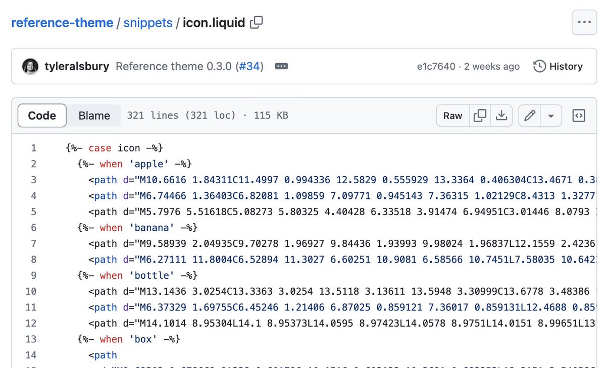
Task: Download the raw file
Action: pos(501,116)
